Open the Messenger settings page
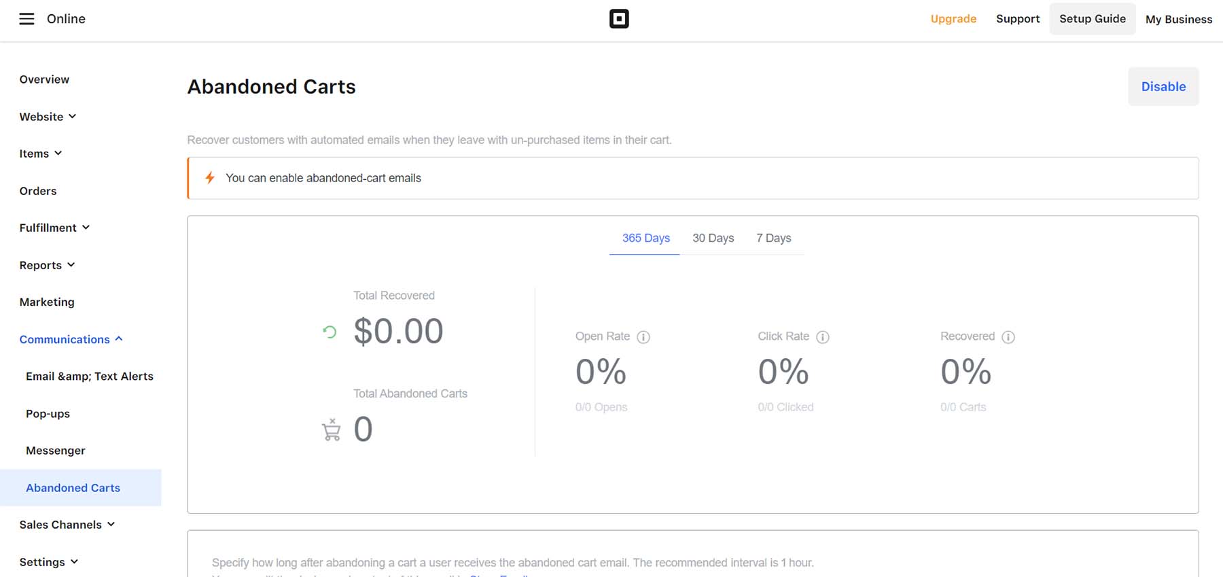The height and width of the screenshot is (577, 1223). click(55, 450)
